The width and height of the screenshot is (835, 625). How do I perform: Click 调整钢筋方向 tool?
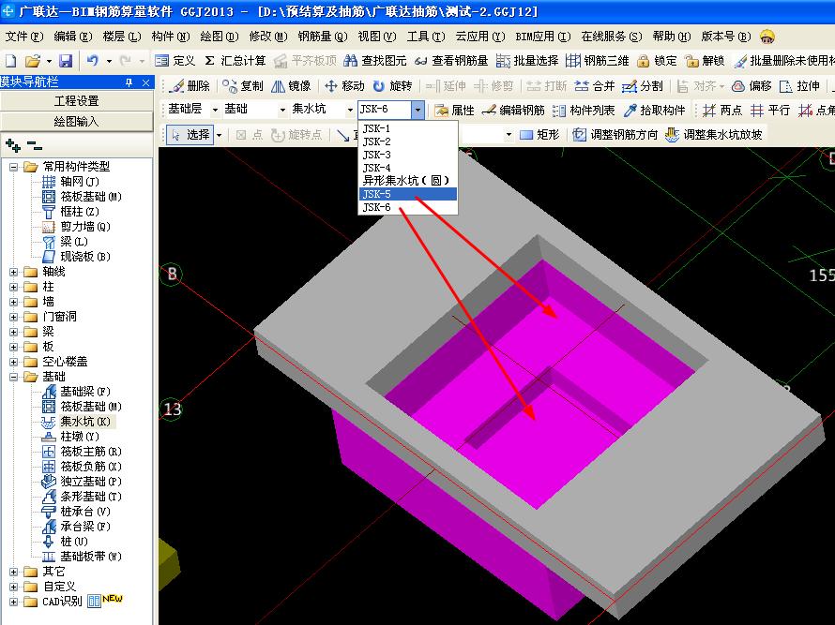pyautogui.click(x=615, y=135)
